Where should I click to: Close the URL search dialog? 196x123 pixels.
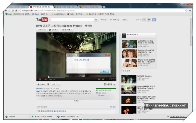click(108, 55)
